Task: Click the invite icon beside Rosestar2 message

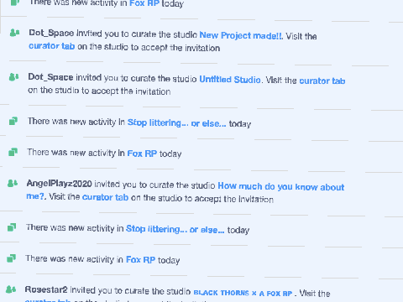Action: click(11, 289)
